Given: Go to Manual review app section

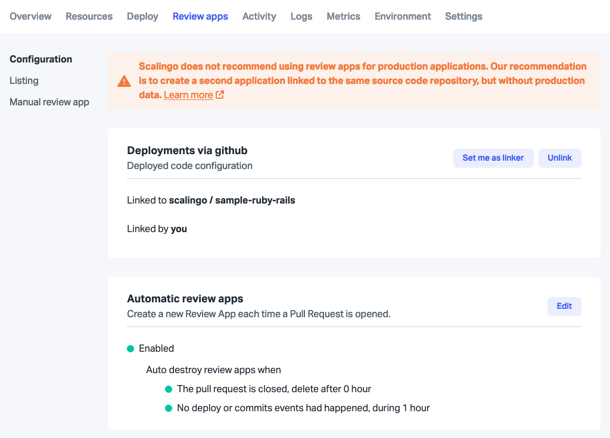Looking at the screenshot, I should pos(49,102).
